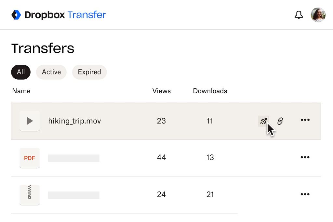Viewport: 333px width, 222px height.
Task: Click the Transfer menu label
Action: pyautogui.click(x=87, y=15)
